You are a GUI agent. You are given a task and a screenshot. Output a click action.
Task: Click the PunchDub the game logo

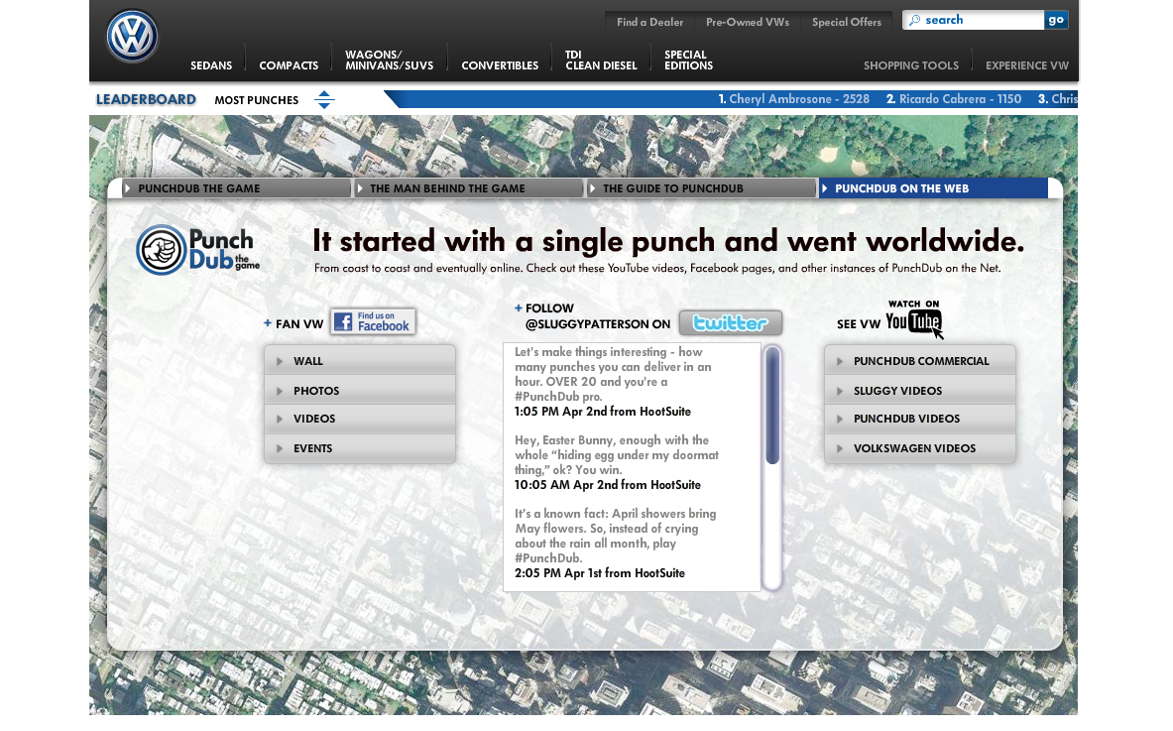pyautogui.click(x=198, y=250)
